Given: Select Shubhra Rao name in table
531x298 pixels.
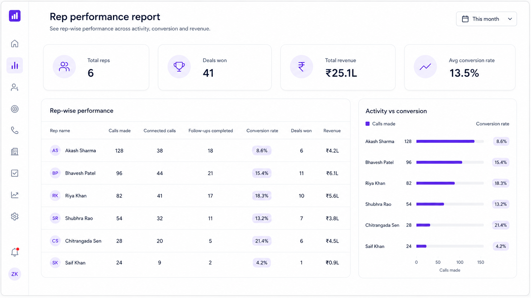Looking at the screenshot, I should 79,218.
